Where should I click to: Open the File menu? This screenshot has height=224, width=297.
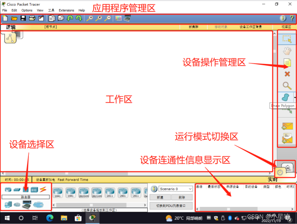tap(5, 10)
